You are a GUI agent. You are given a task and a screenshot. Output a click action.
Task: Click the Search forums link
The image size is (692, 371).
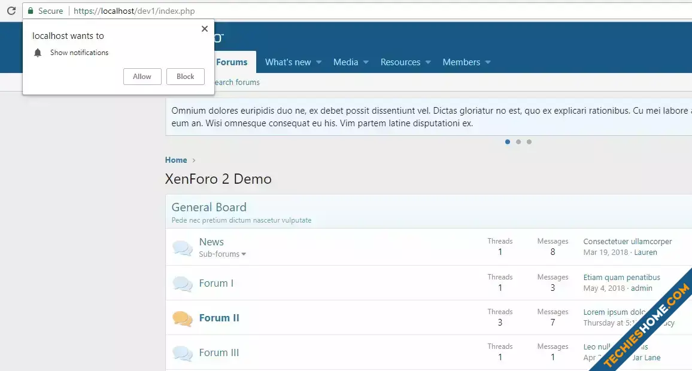point(237,82)
